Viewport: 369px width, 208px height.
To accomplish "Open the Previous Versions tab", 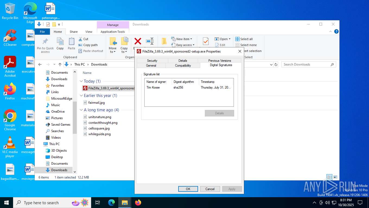I will [220, 61].
